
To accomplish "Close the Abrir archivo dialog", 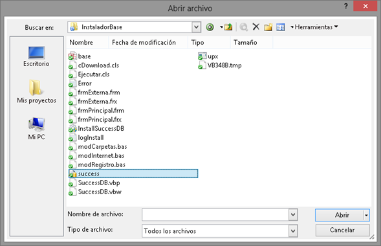I will click(365, 6).
